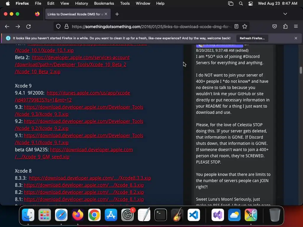Open screen mirroring icon in menu bar
Screen dimensions: 303x227
pyautogui.click(x=231, y=4)
